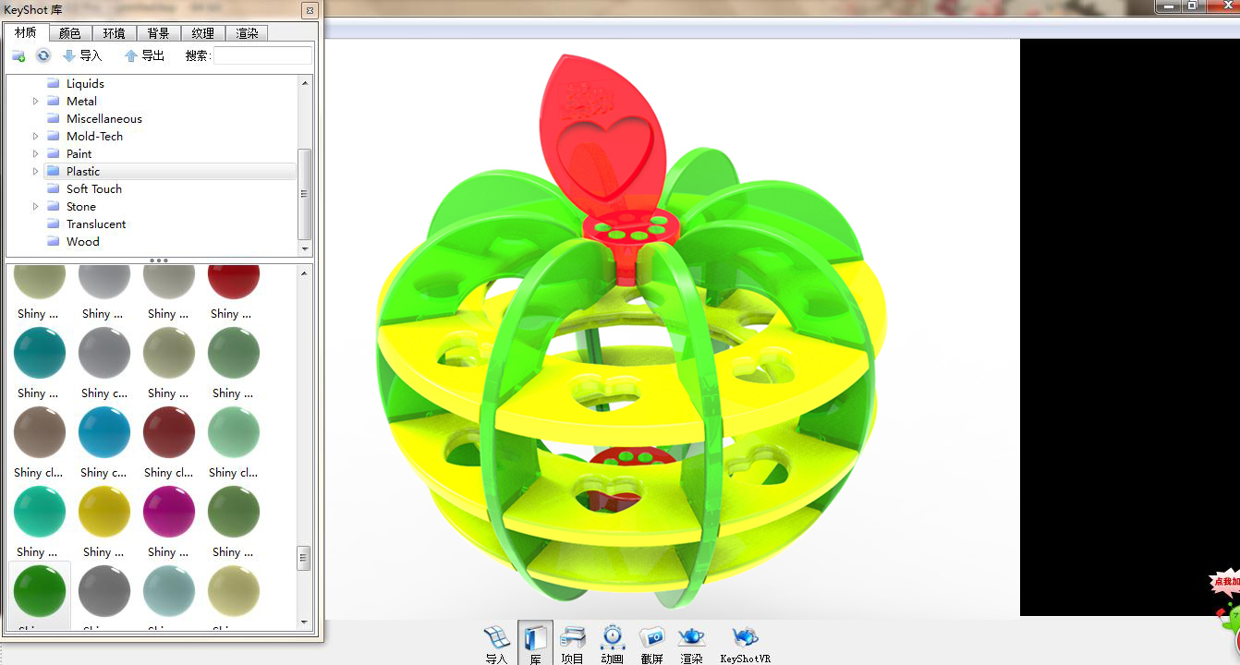The height and width of the screenshot is (665, 1240).
Task: Expand the Metal folder arrow
Action: tap(36, 102)
